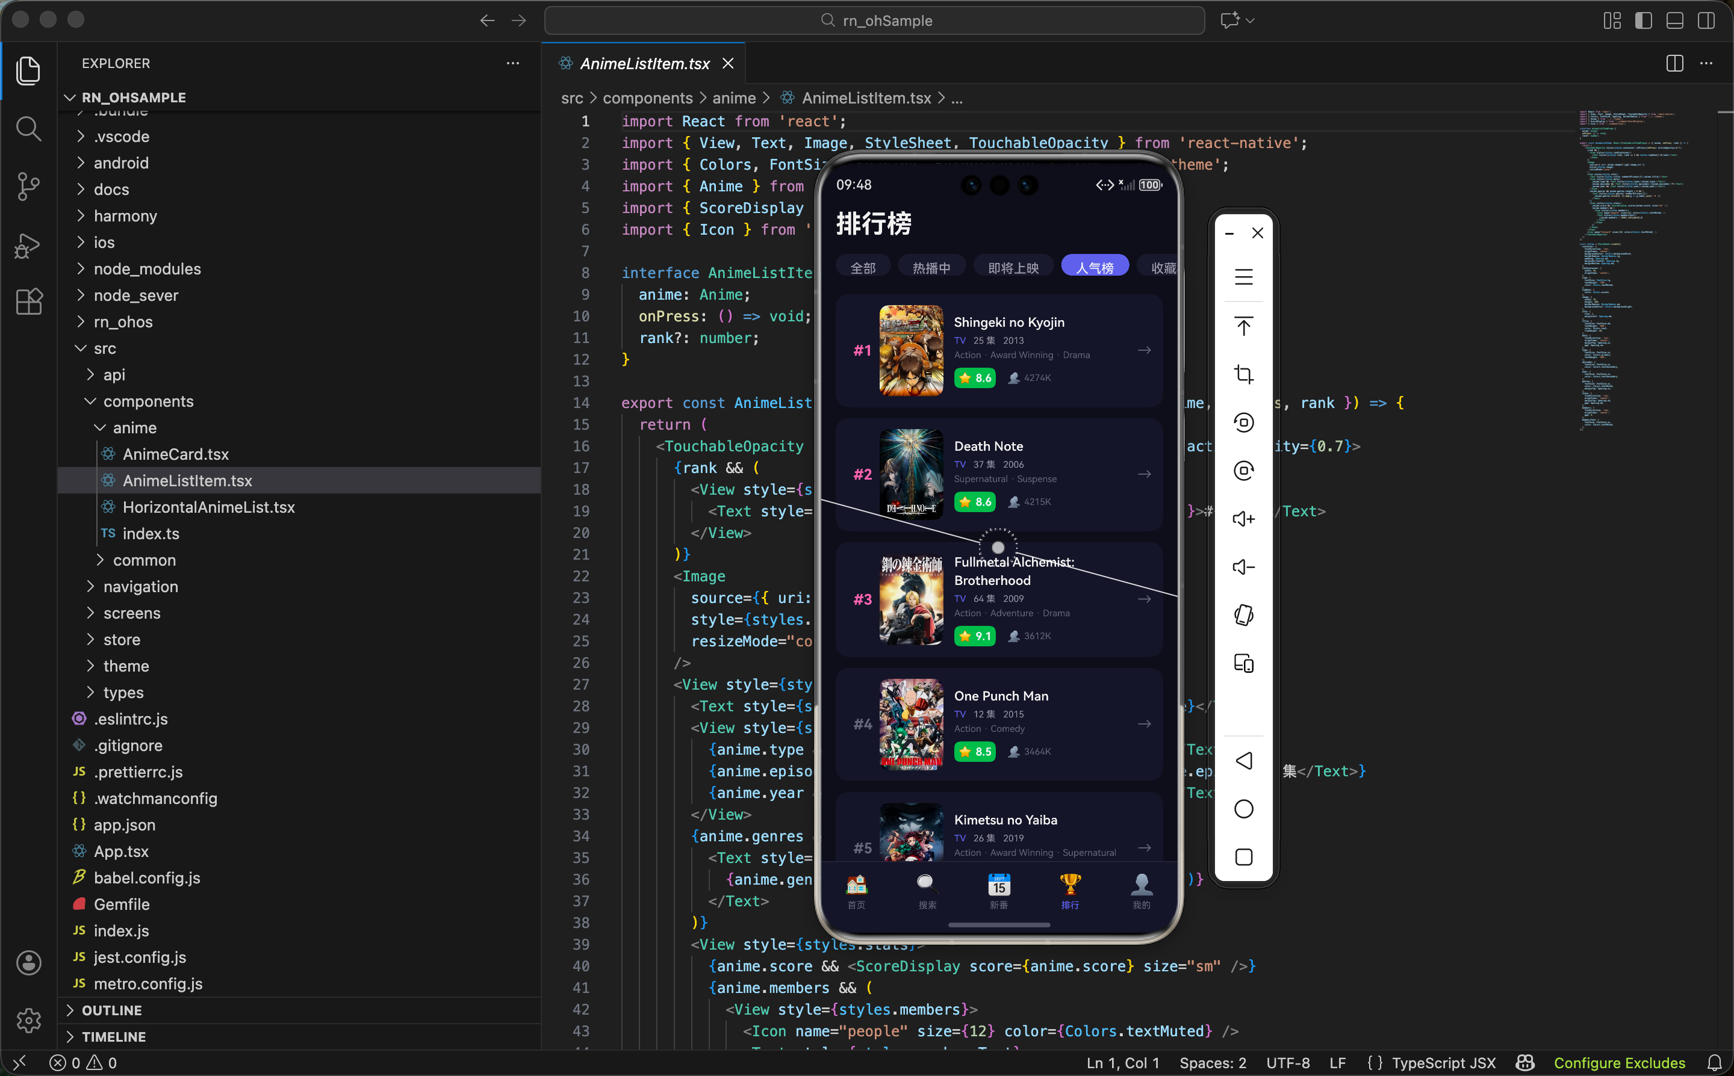1734x1076 pixels.
Task: Expand the navigation folder
Action: [x=140, y=586]
